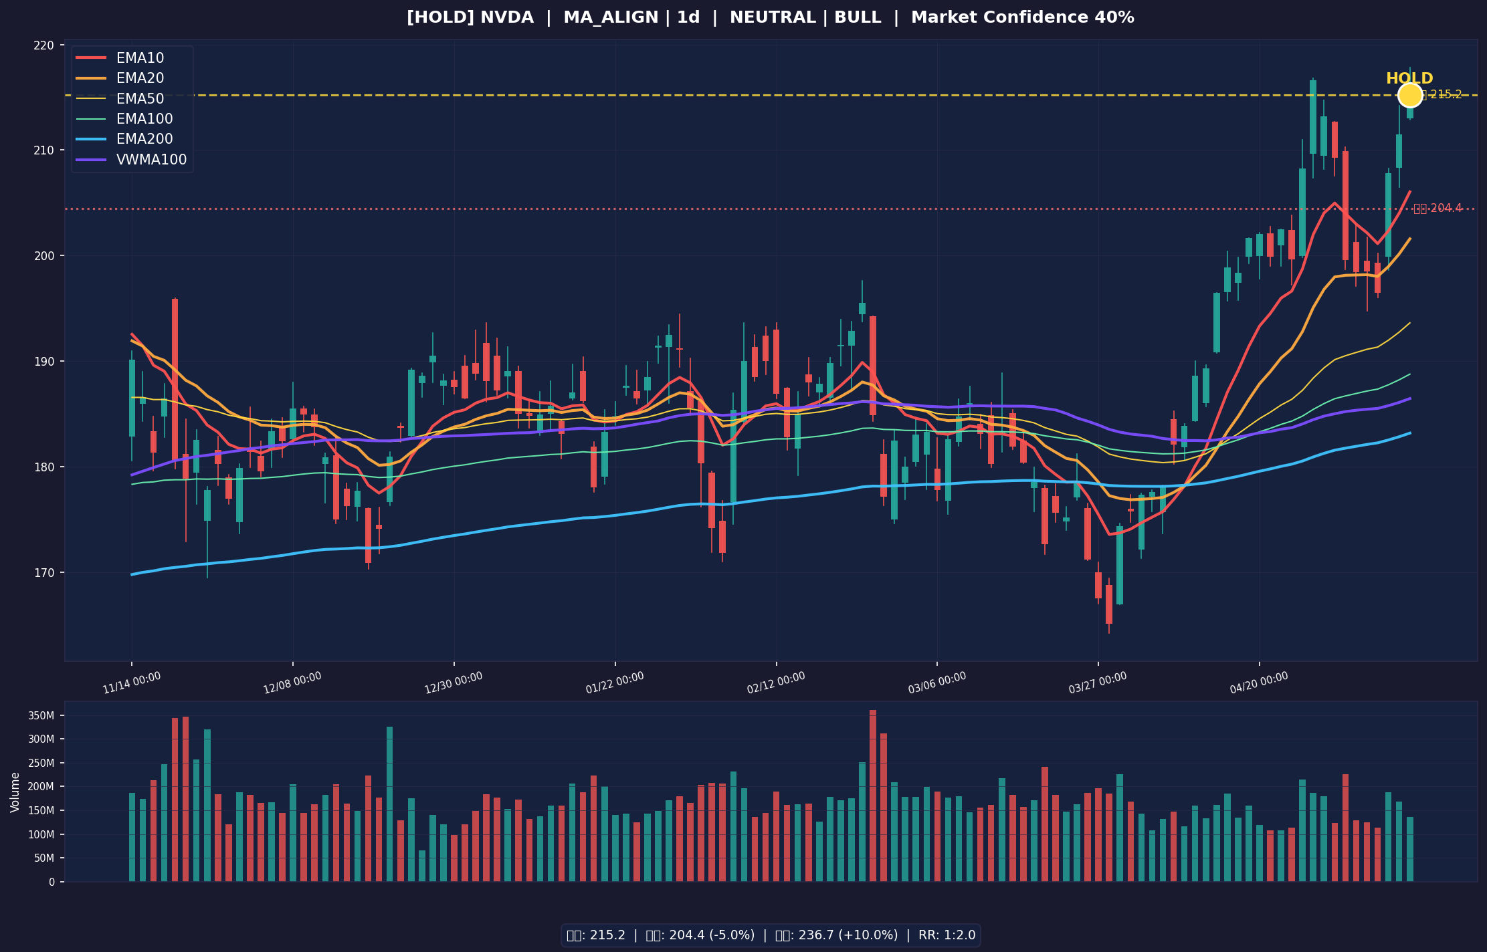Click the 11/14 00:00 date label
This screenshot has height=952, width=1487.
click(x=132, y=683)
